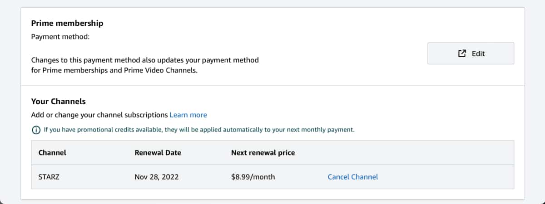Click the info icon before promotional credits notice
This screenshot has width=545, height=204.
[x=35, y=130]
